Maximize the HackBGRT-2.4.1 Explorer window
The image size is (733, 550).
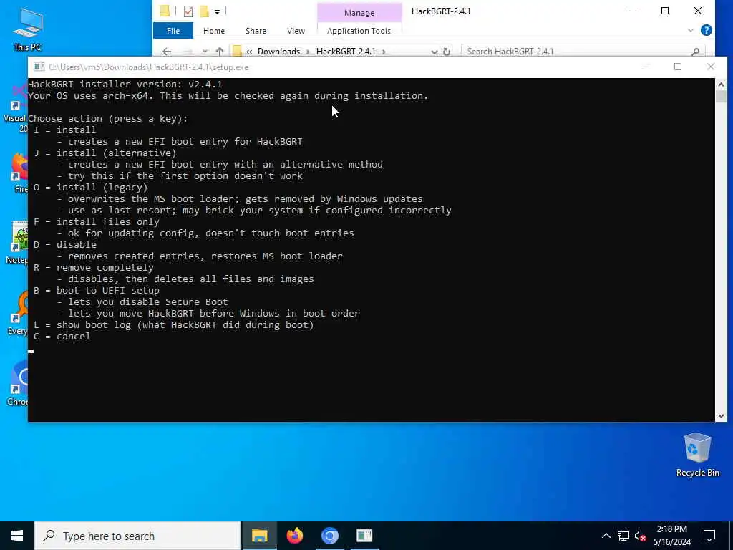(665, 11)
